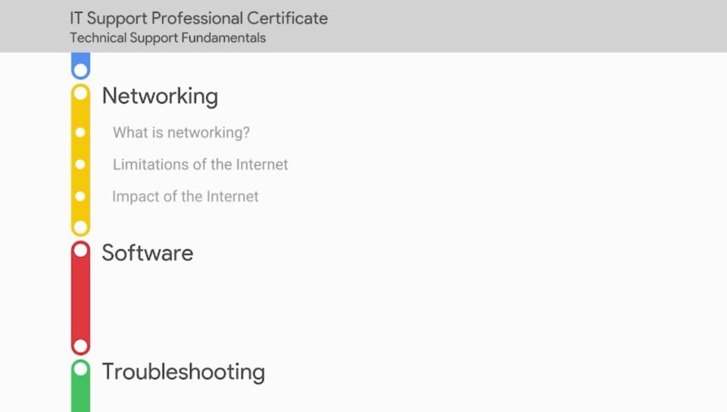Click the circle marker beside Software heading

click(x=80, y=250)
